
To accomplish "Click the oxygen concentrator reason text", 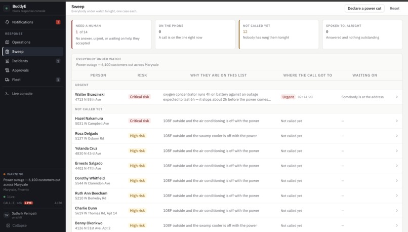I will [217, 97].
